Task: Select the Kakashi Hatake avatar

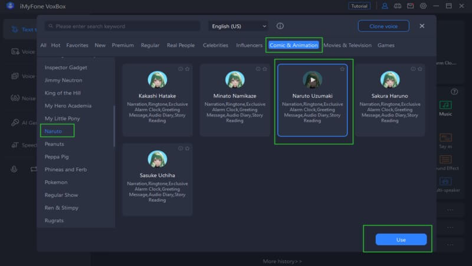Action: (x=158, y=80)
